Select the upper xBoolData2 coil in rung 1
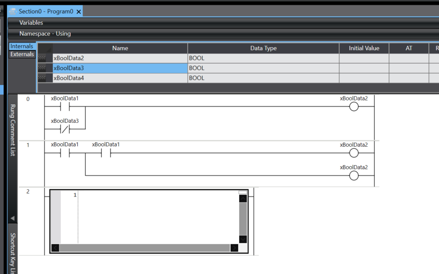 [x=354, y=153]
